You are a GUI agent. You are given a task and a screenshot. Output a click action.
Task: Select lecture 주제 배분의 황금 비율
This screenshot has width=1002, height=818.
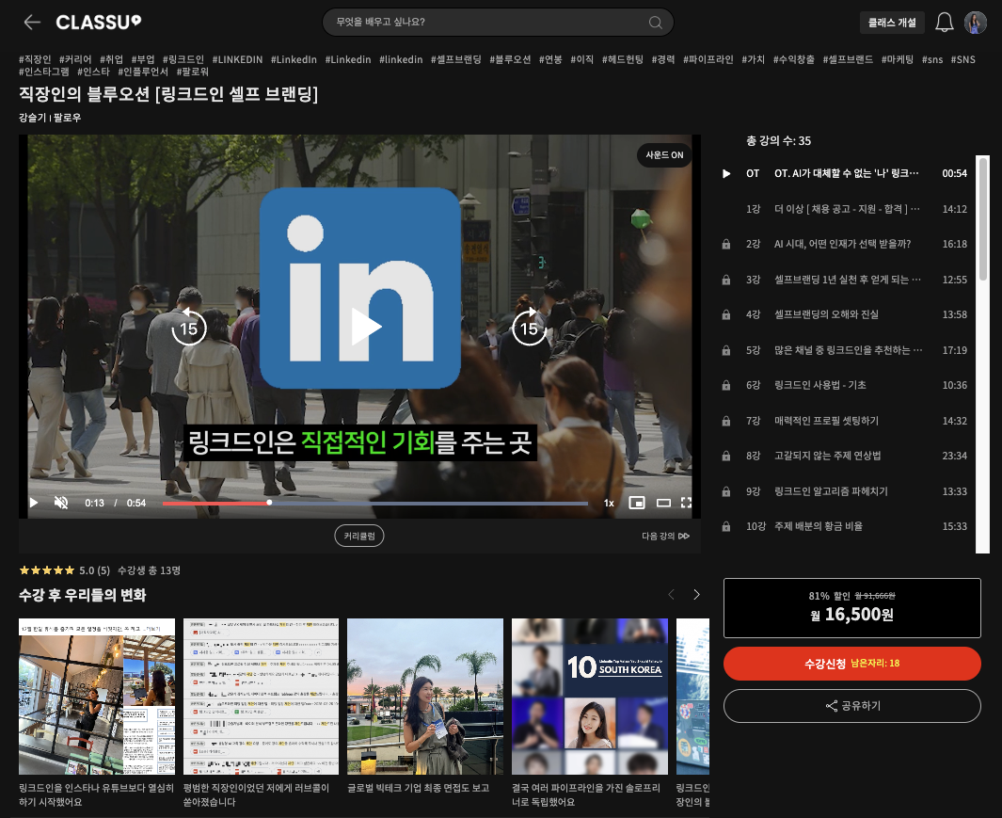click(818, 525)
